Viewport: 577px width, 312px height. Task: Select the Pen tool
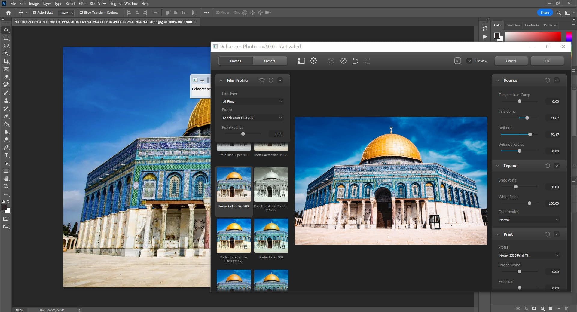point(6,147)
